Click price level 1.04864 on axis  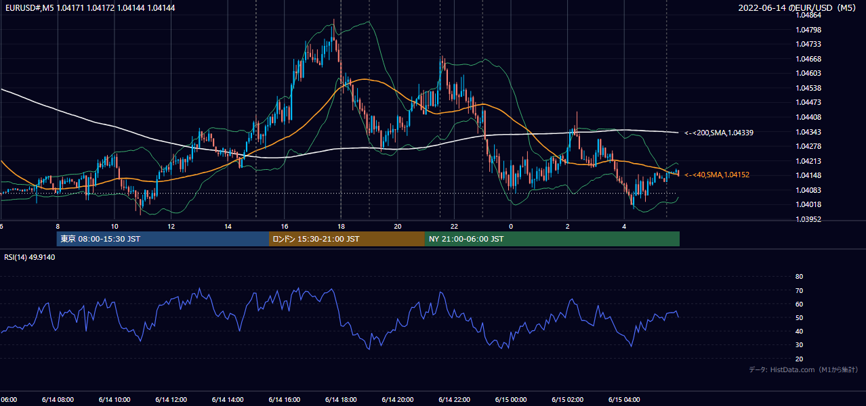pyautogui.click(x=808, y=14)
